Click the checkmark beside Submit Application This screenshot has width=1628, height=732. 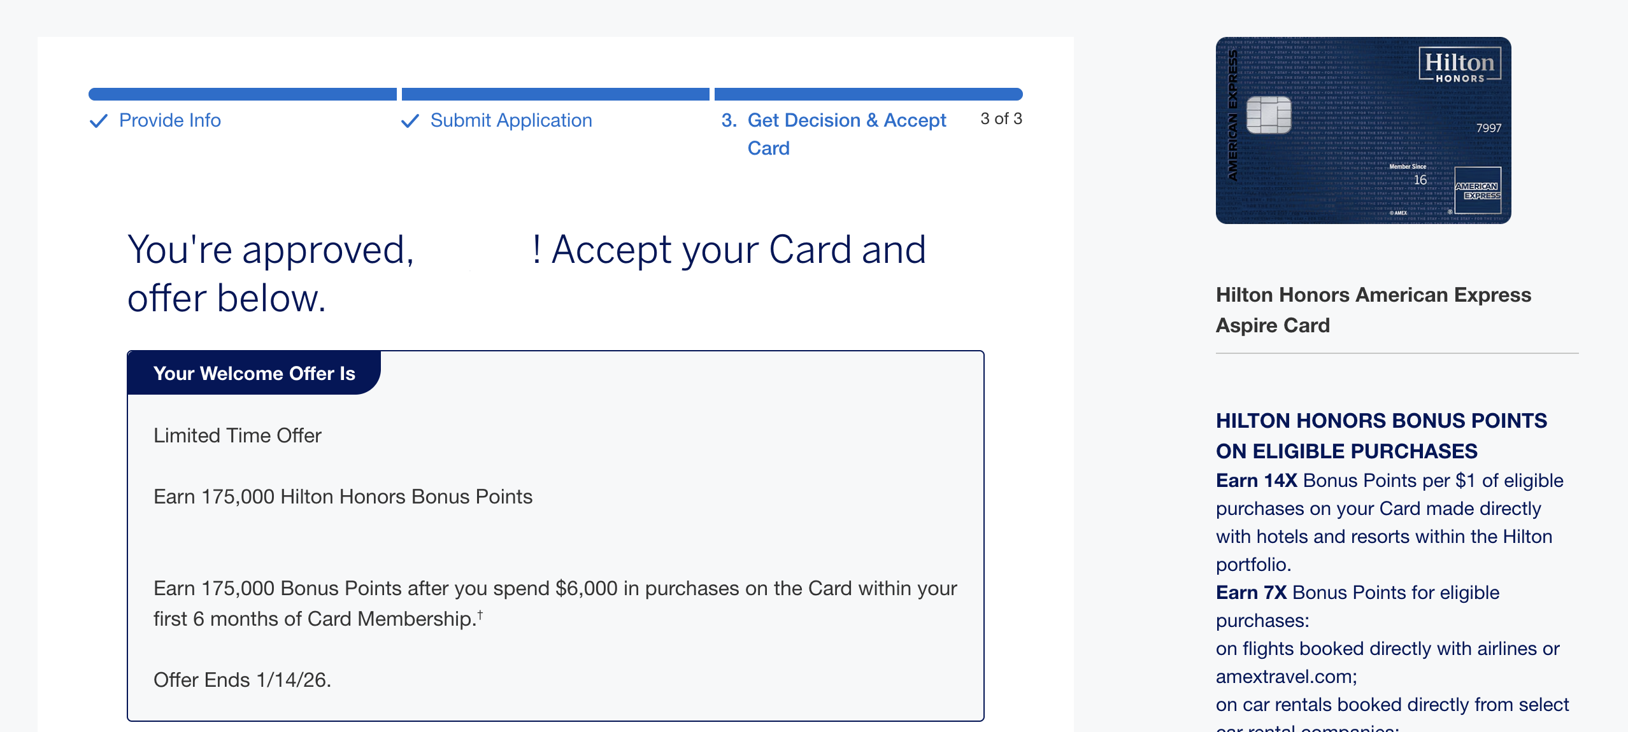[x=410, y=121]
